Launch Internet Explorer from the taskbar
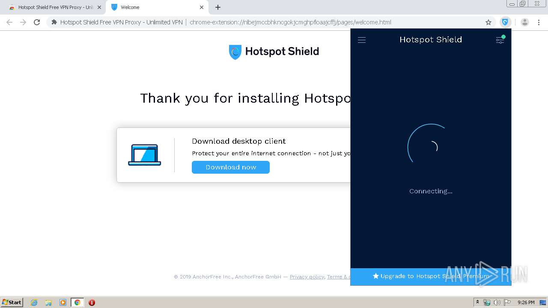This screenshot has height=308, width=548. tap(34, 302)
